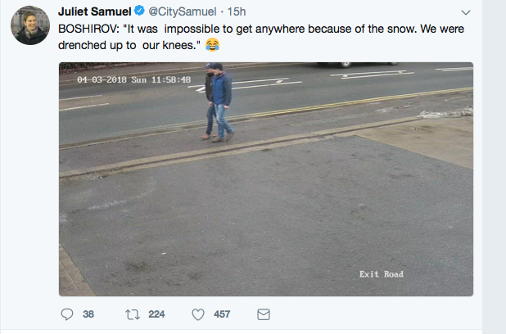The width and height of the screenshot is (506, 334).
Task: Click the 'Exit Road' caption in the image
Action: point(382,274)
